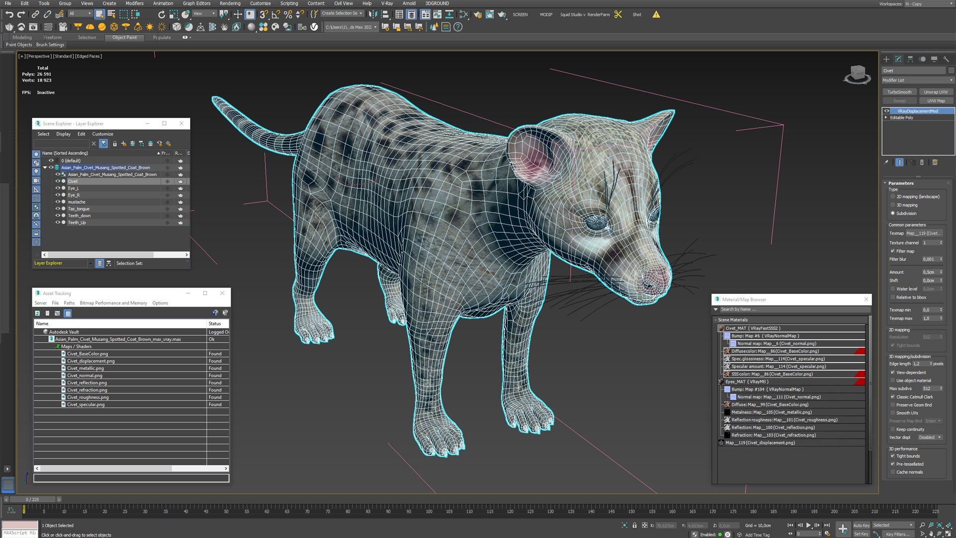Open the Create tab plus icon

tap(886, 59)
